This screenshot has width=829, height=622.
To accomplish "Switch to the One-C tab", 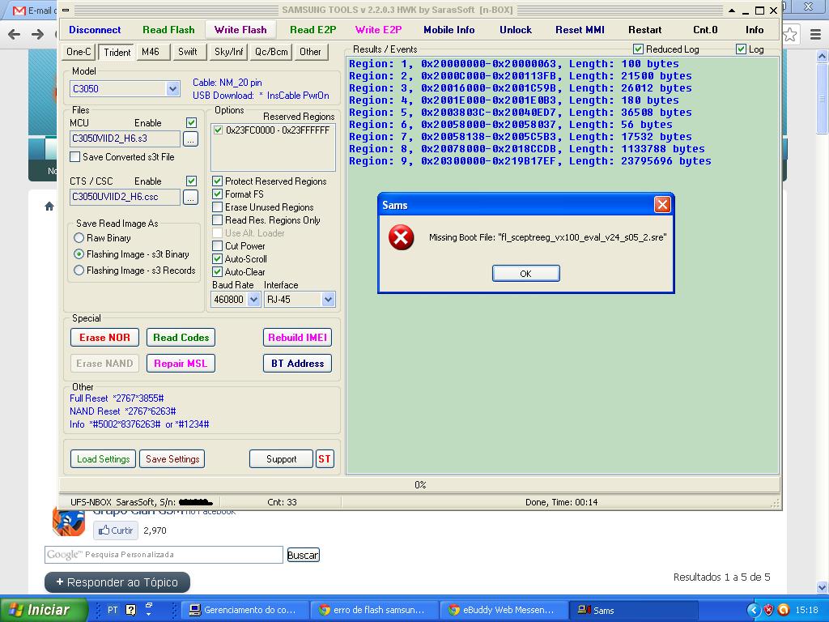I will point(79,52).
